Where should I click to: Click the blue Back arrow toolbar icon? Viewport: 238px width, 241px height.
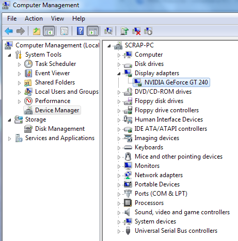[x=9, y=31]
